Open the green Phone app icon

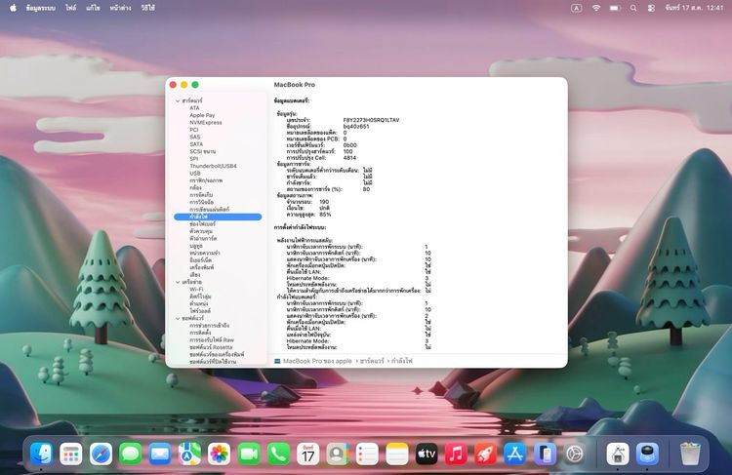point(278,454)
